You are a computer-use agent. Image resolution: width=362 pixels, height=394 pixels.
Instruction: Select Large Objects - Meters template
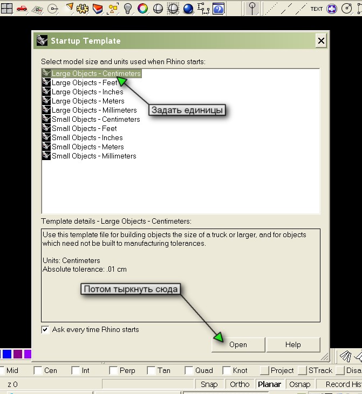(83, 101)
